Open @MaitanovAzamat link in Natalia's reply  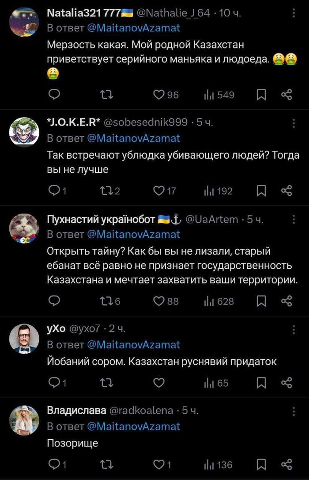(134, 27)
